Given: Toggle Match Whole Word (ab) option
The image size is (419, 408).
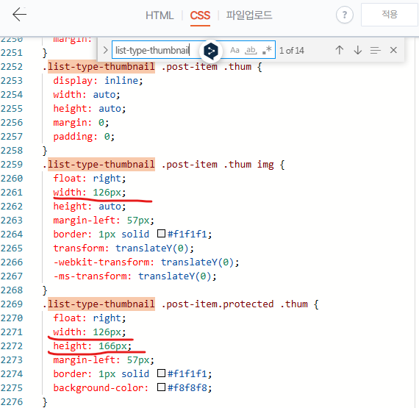Looking at the screenshot, I should 251,50.
